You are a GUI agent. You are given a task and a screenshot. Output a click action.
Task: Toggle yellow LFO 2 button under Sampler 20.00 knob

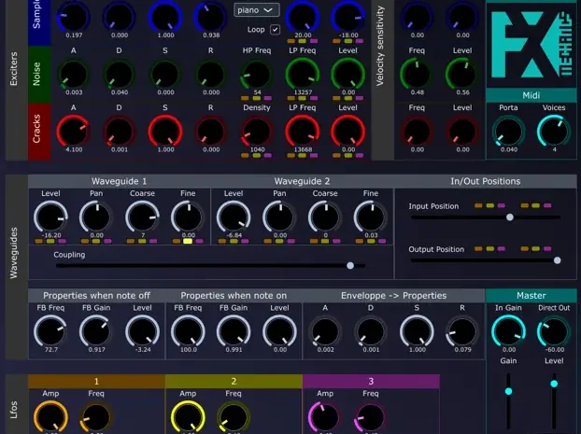point(303,41)
